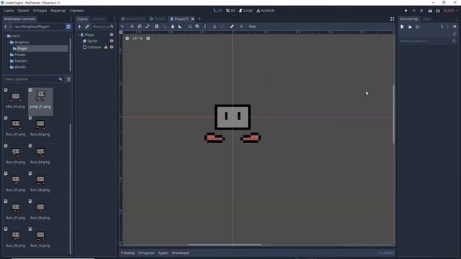Viewport: 461px width, 259px height.
Task: Select the Run_01.png thumbnail
Action: pos(16,127)
